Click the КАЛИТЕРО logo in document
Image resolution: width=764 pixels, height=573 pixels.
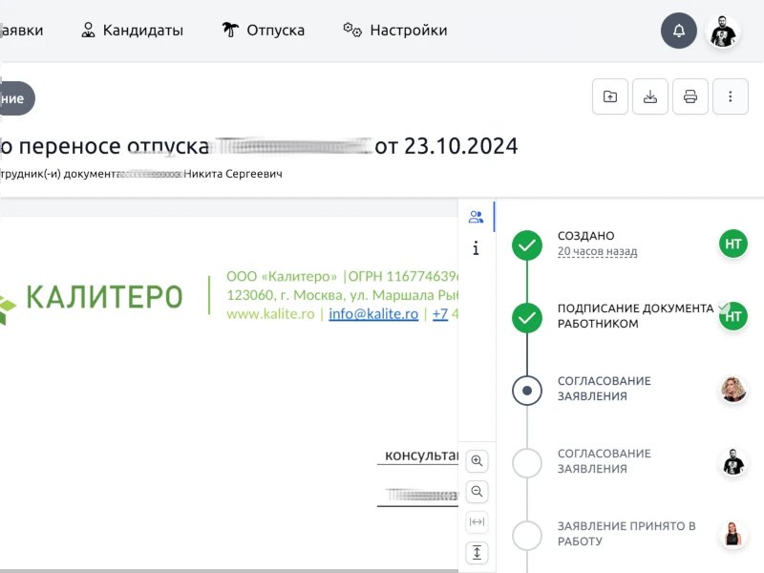tap(92, 297)
